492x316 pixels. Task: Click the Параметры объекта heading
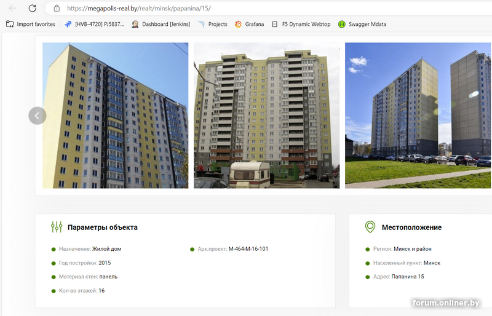click(103, 227)
